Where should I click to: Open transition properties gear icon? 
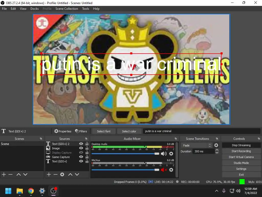pos(216,145)
